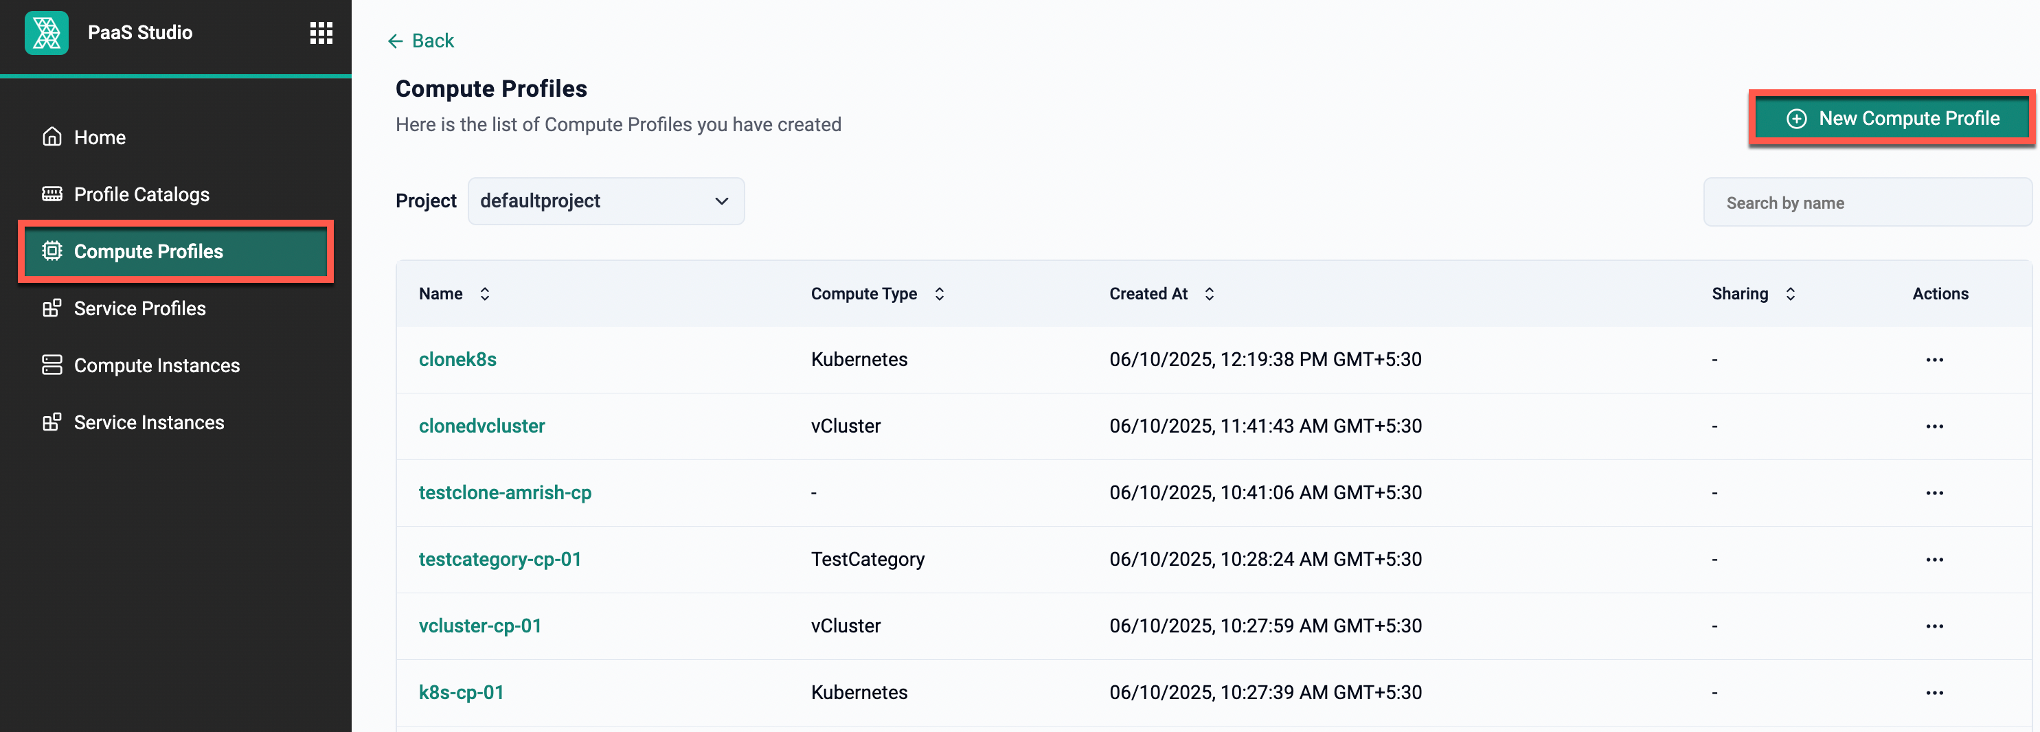Click the New Compute Profile button
Screen dimensions: 2040x732
[x=1892, y=119]
